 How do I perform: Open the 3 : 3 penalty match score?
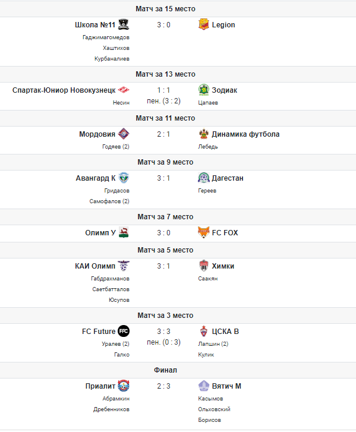(163, 331)
